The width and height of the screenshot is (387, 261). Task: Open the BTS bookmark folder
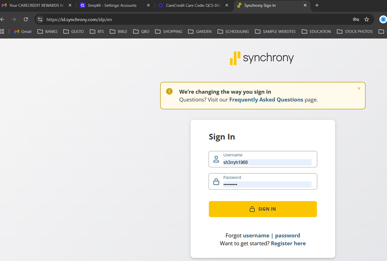tap(97, 31)
